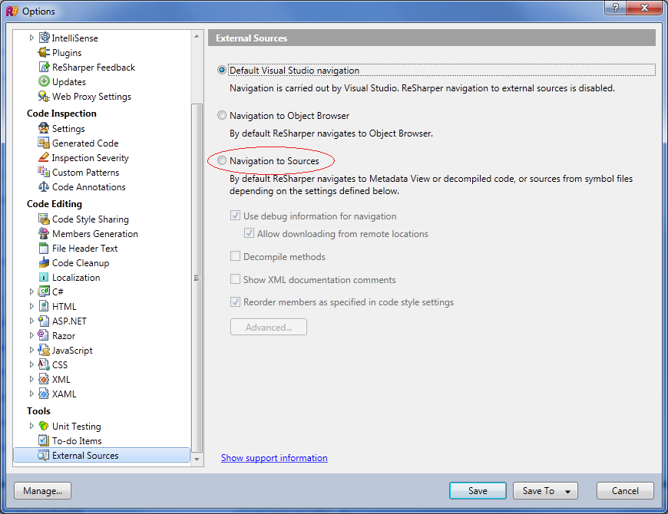The image size is (668, 514).
Task: Expand the Razor tree node
Action: click(31, 335)
